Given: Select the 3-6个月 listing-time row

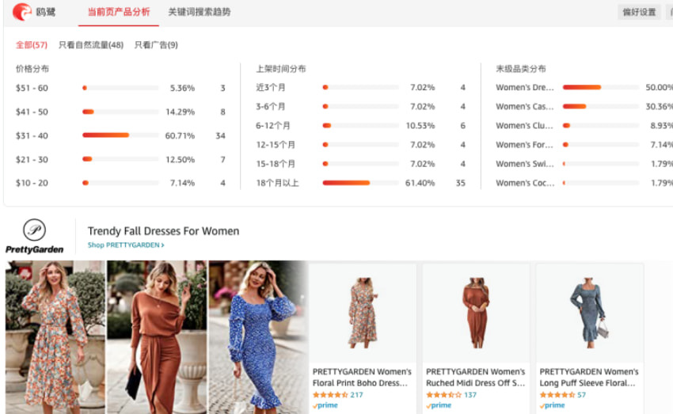Looking at the screenshot, I should coord(360,106).
